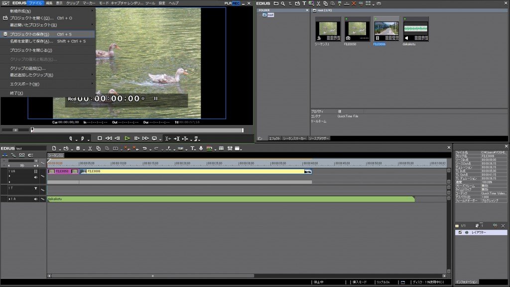Expand the 1 VA track audio expander arrow
This screenshot has height=287, width=510.
coord(9,176)
